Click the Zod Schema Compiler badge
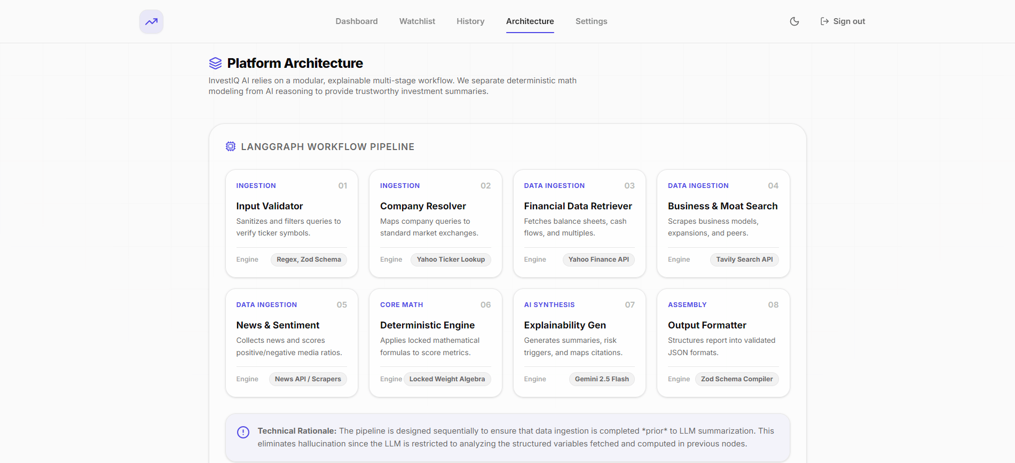Screen dimensions: 1015x463 [x=737, y=379]
